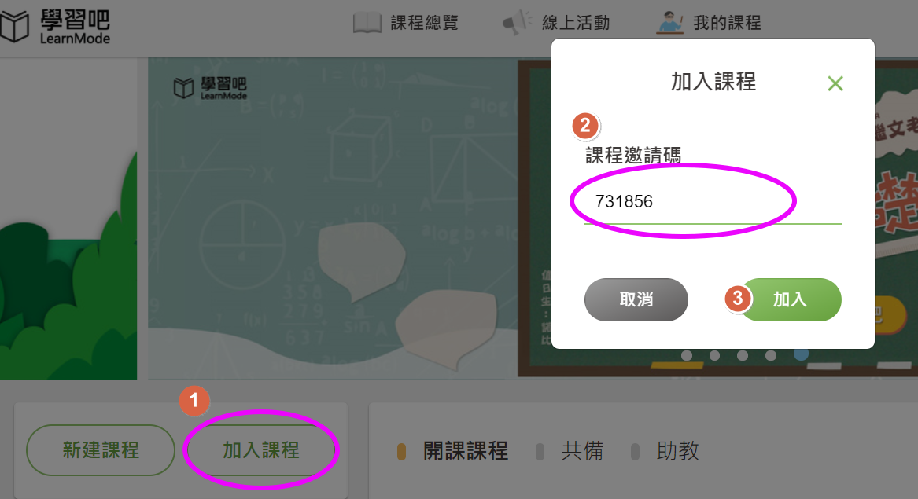Click the green 加入 button
Screen dimensions: 918x499
point(790,299)
